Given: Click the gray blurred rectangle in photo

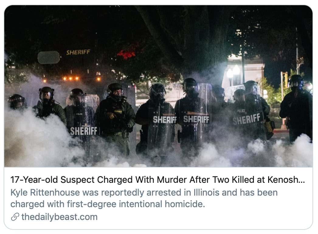Looking at the screenshot, I should pyautogui.click(x=49, y=58).
